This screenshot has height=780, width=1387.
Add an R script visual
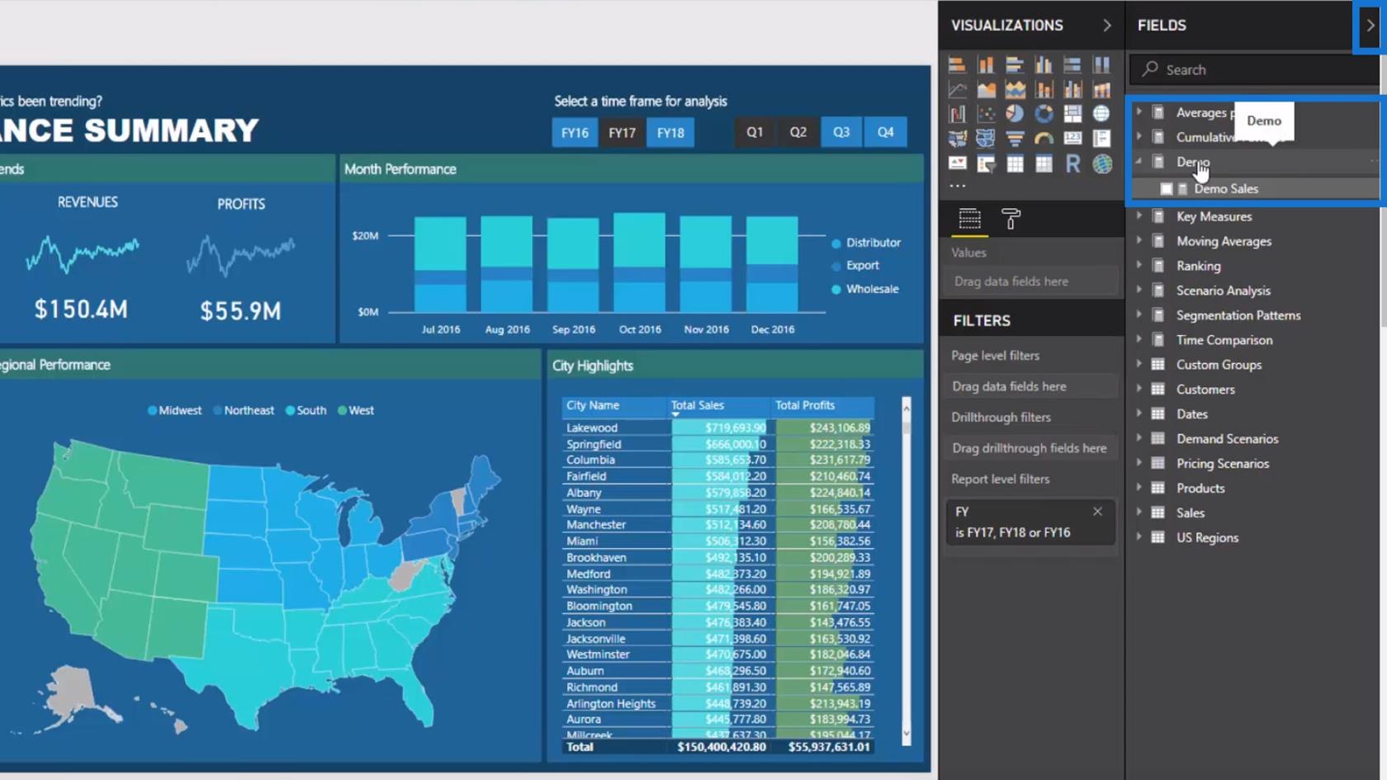(x=1072, y=163)
